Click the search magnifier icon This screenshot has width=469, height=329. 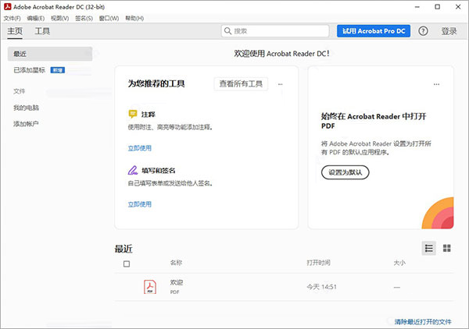(228, 31)
